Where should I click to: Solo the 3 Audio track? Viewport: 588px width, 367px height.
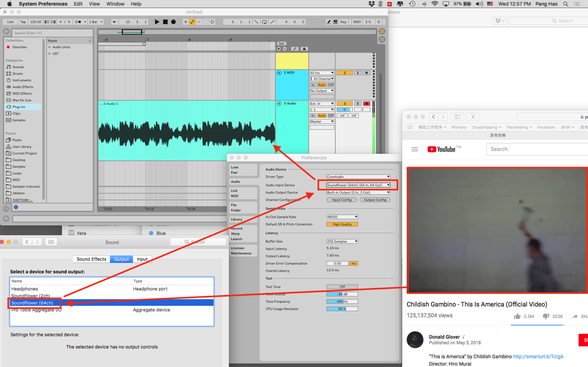pos(358,104)
